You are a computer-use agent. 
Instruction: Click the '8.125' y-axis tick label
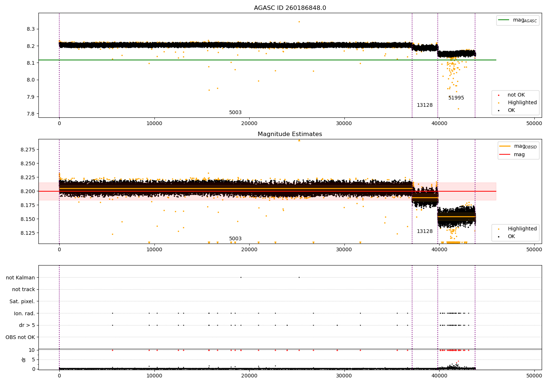tap(28, 233)
